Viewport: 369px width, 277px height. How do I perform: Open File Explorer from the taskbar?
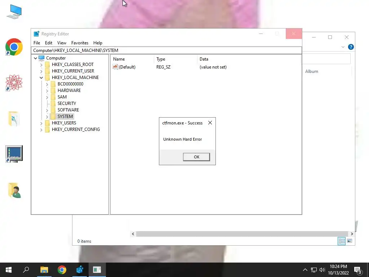coord(44,270)
